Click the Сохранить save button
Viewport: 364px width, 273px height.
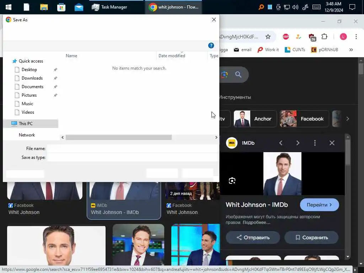click(x=311, y=237)
